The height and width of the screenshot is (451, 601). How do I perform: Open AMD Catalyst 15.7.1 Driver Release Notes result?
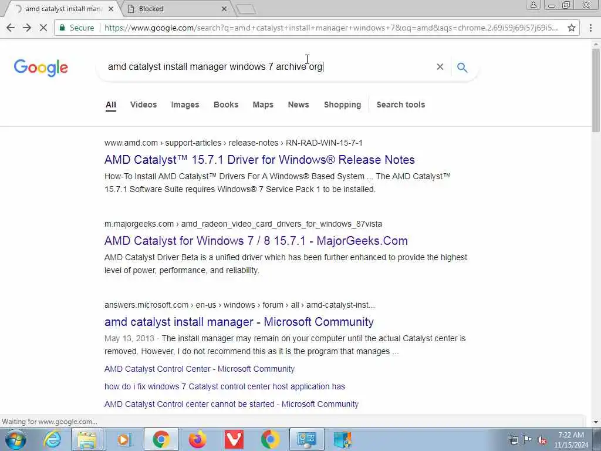pyautogui.click(x=259, y=160)
